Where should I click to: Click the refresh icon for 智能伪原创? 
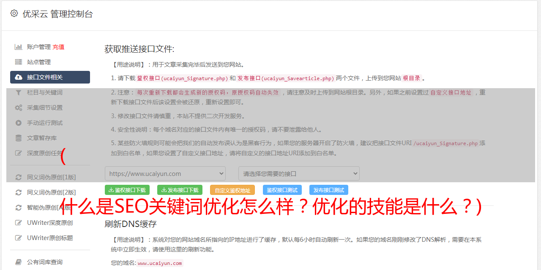(x=19, y=208)
